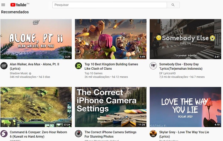Viewport: 223px width, 141px height.
Task: Click '7,5 mi de visualizações • há 7 meses'
Action: (182, 77)
